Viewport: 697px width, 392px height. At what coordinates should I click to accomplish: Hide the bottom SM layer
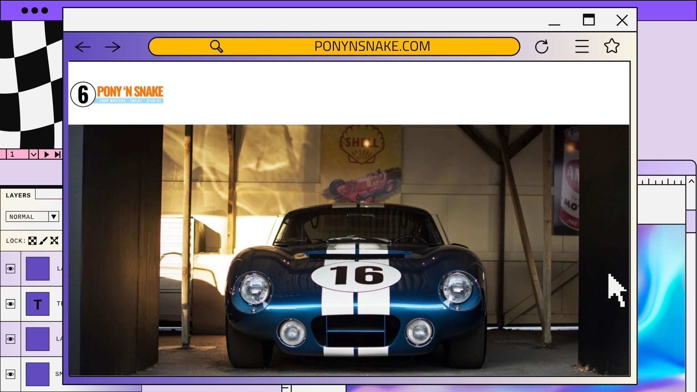point(11,374)
